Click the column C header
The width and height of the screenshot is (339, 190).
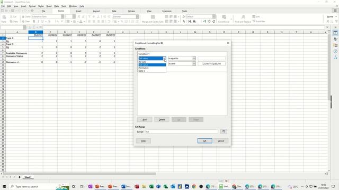tap(50, 32)
